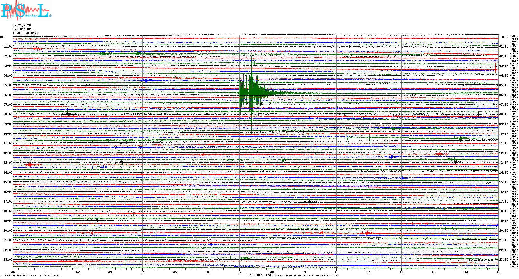Click the 13:15 time label on right

504,163
